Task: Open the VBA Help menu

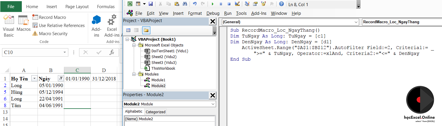Action: point(296,13)
